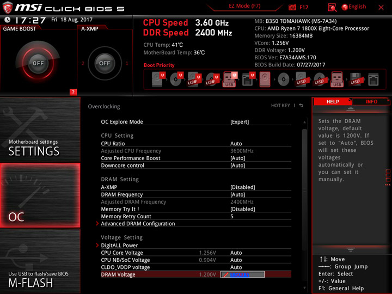Select the UEFI network boot device icon
This screenshot has width=392, height=294.
[248, 79]
